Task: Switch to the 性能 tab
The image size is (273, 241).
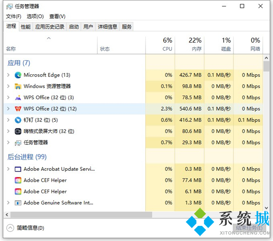Action: click(26, 27)
